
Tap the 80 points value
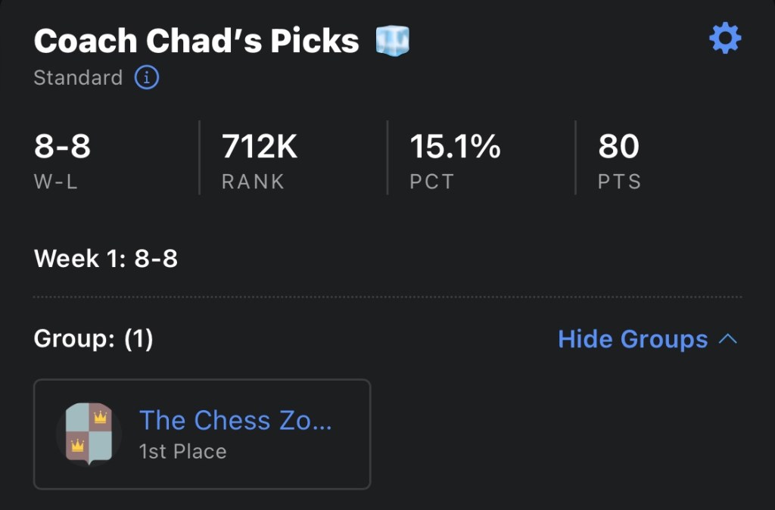(618, 146)
